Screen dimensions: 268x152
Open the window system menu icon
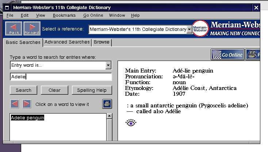[x=7, y=8]
